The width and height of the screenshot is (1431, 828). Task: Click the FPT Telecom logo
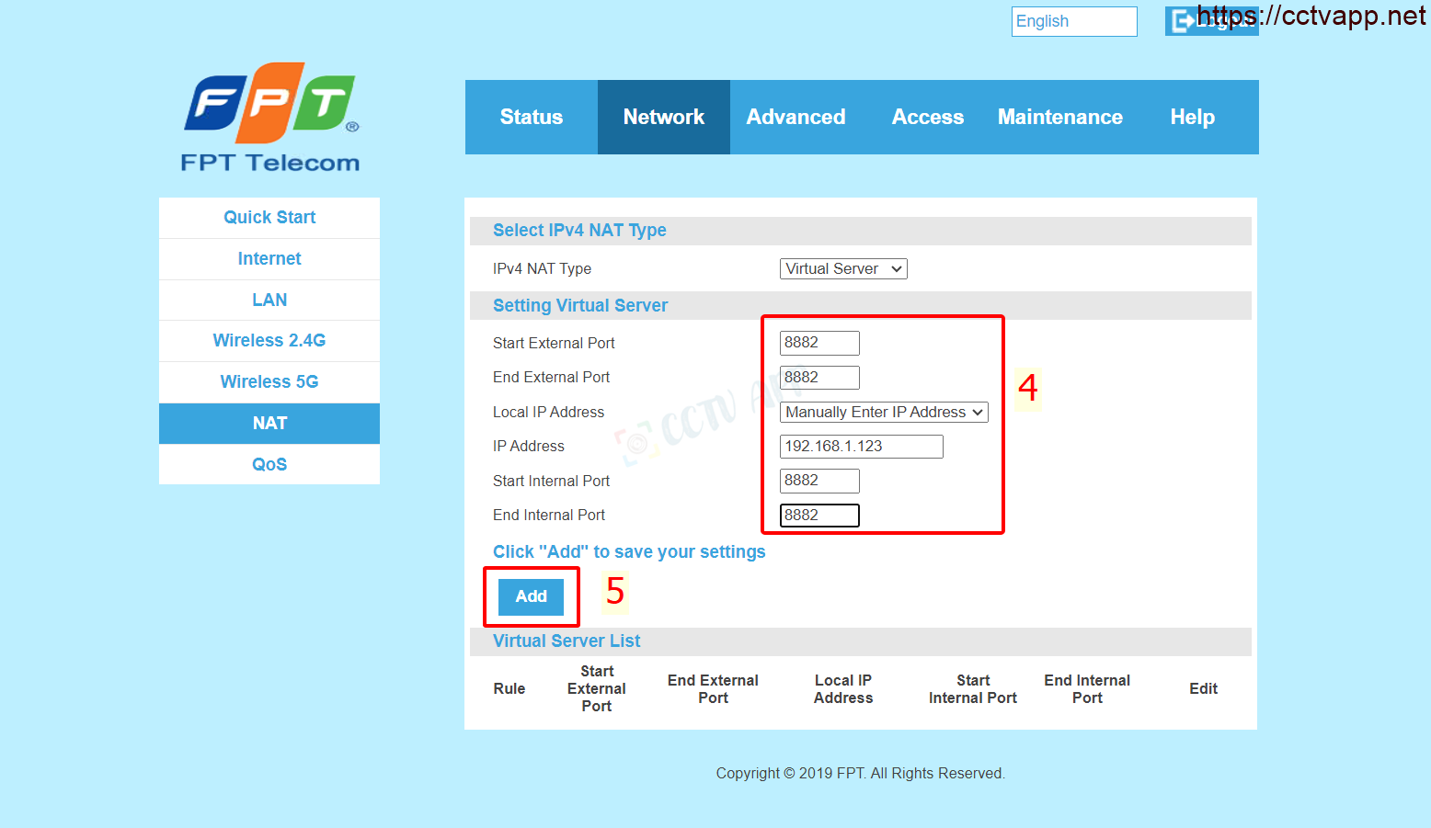tap(269, 117)
